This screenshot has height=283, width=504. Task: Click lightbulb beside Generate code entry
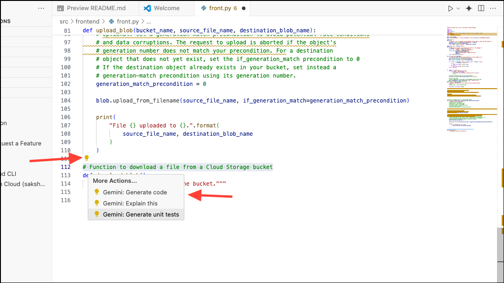[x=97, y=192]
